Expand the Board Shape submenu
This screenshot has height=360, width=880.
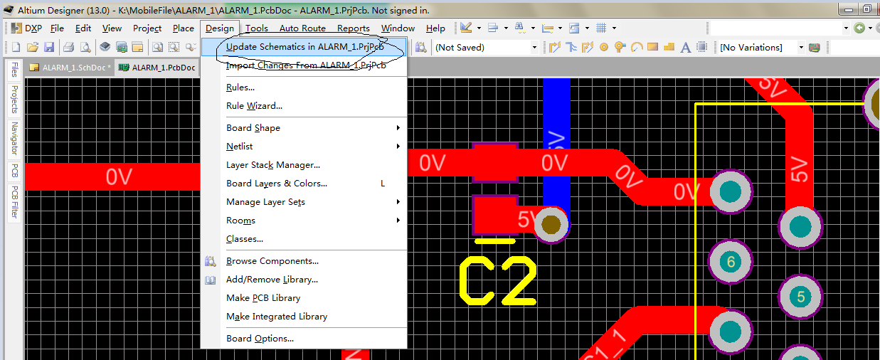(398, 128)
